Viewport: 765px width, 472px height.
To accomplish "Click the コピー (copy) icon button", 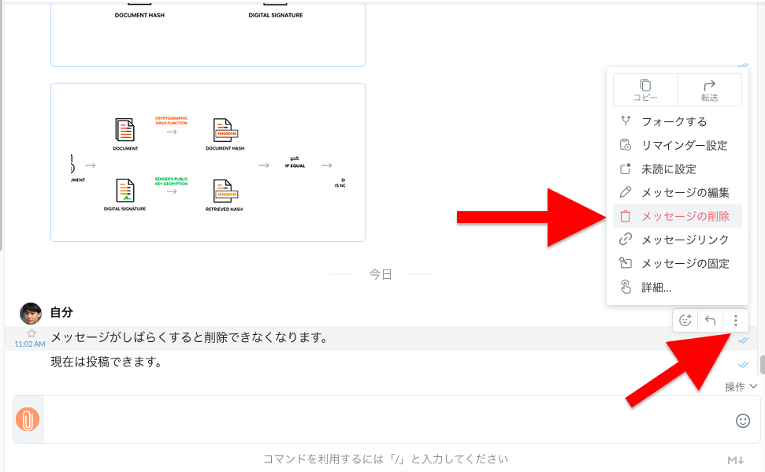I will (x=645, y=90).
